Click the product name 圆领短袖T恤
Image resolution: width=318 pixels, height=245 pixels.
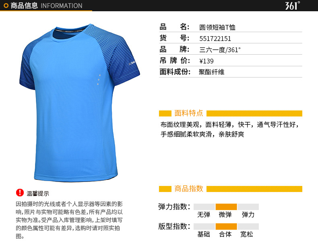click(217, 27)
